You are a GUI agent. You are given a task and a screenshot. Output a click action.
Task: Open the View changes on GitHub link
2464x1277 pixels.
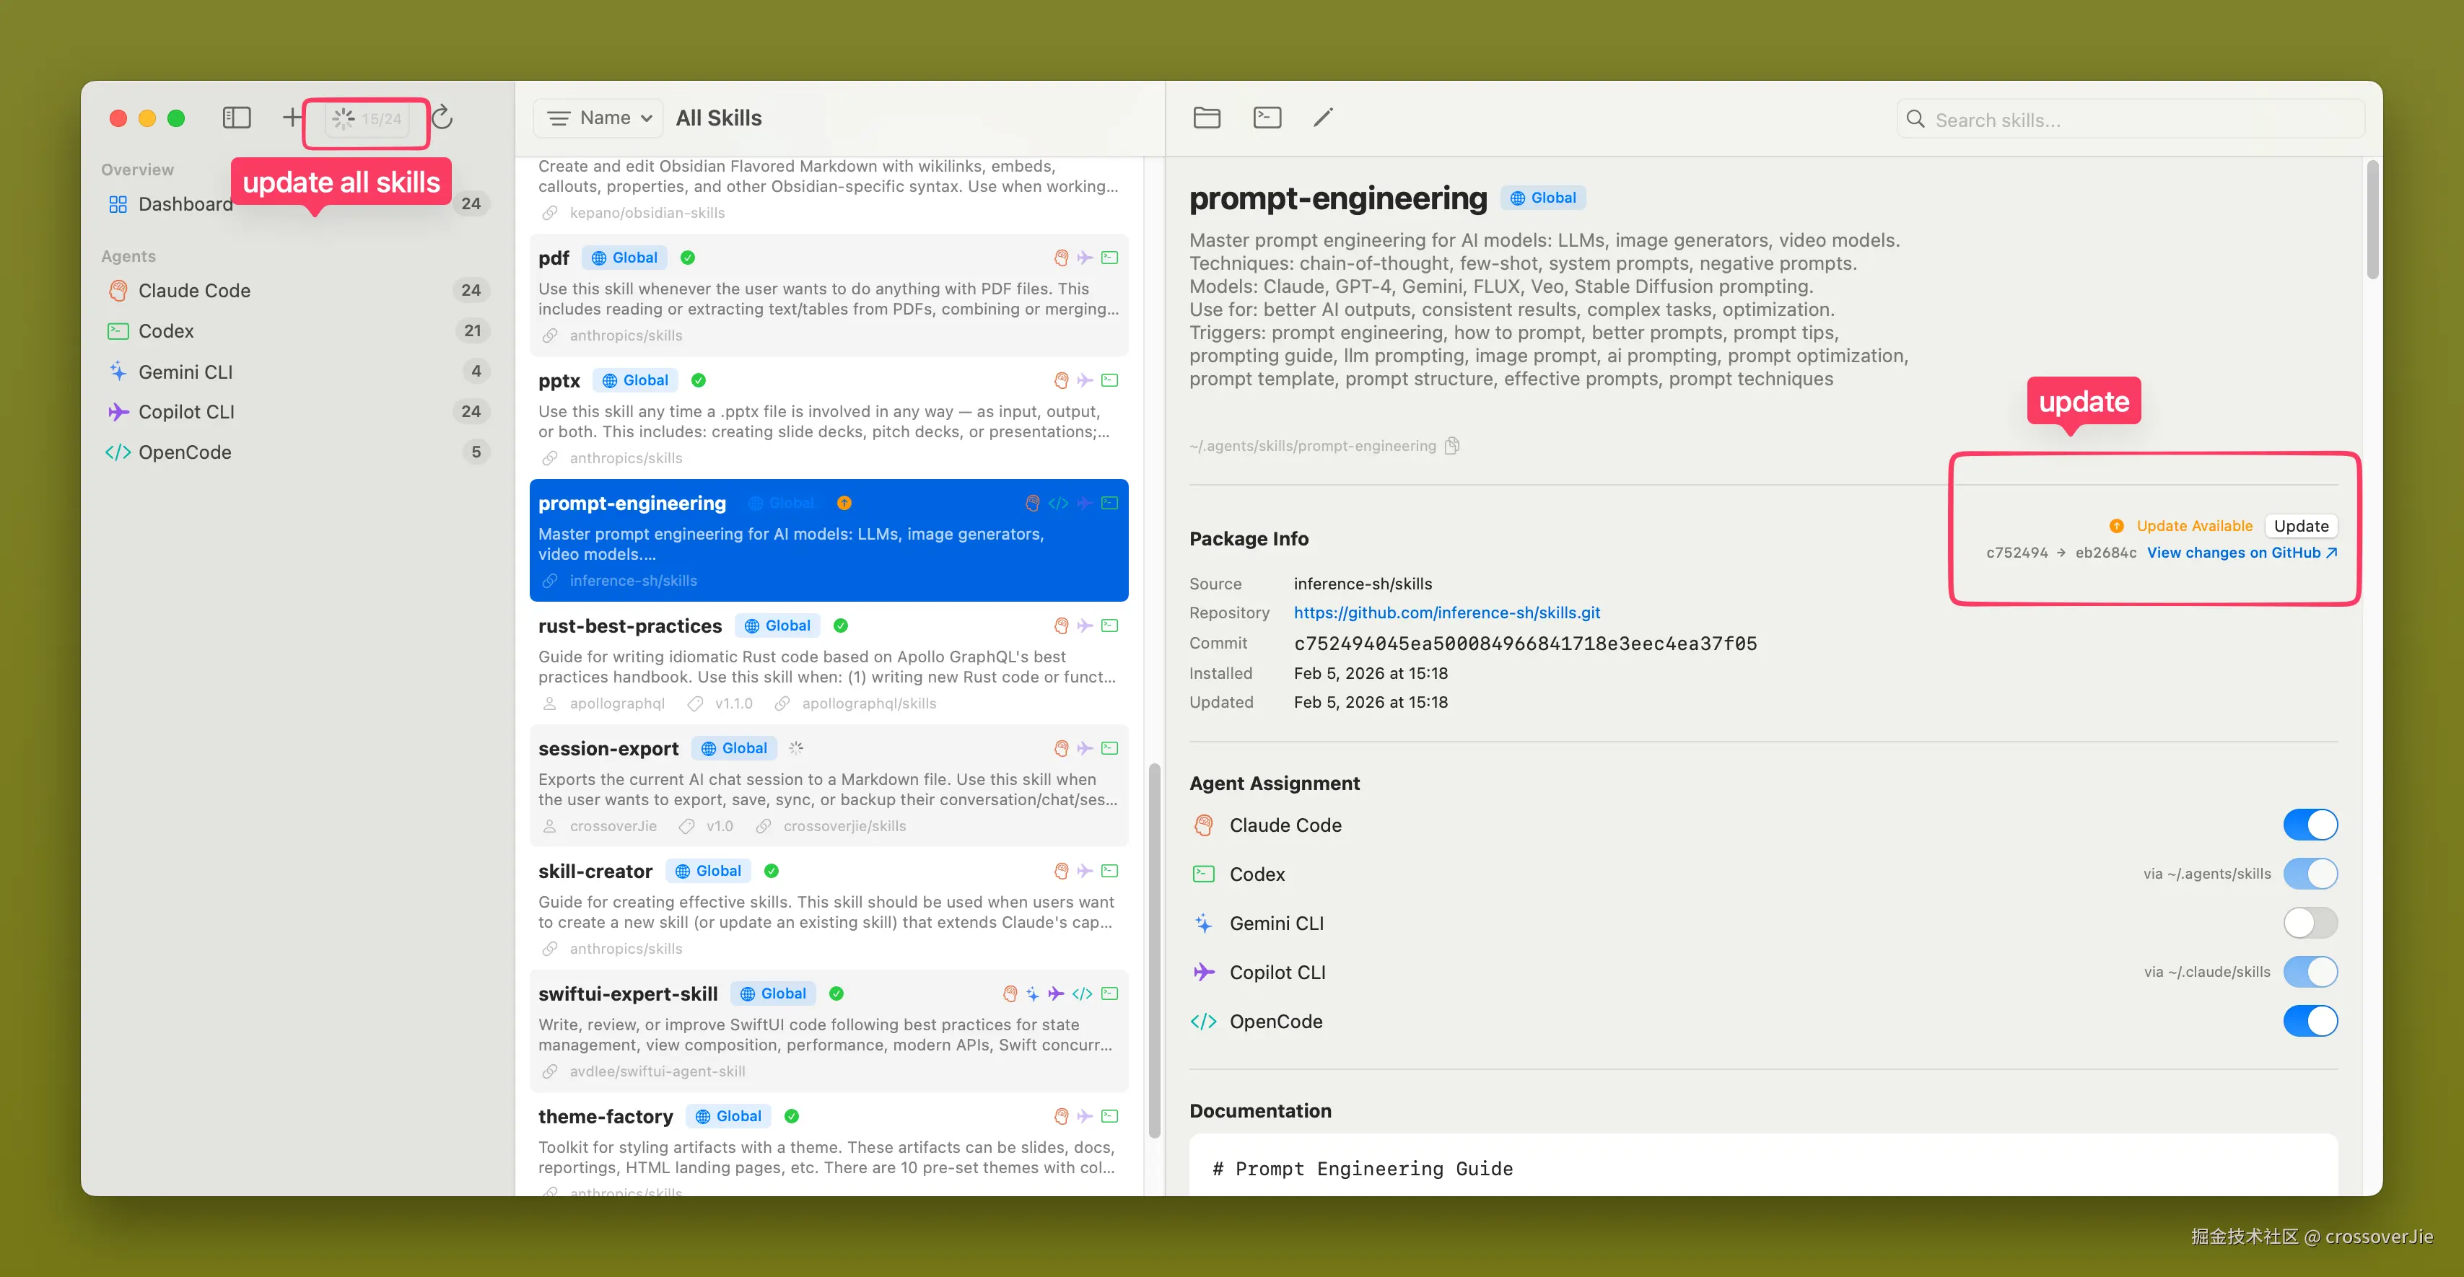tap(2234, 553)
